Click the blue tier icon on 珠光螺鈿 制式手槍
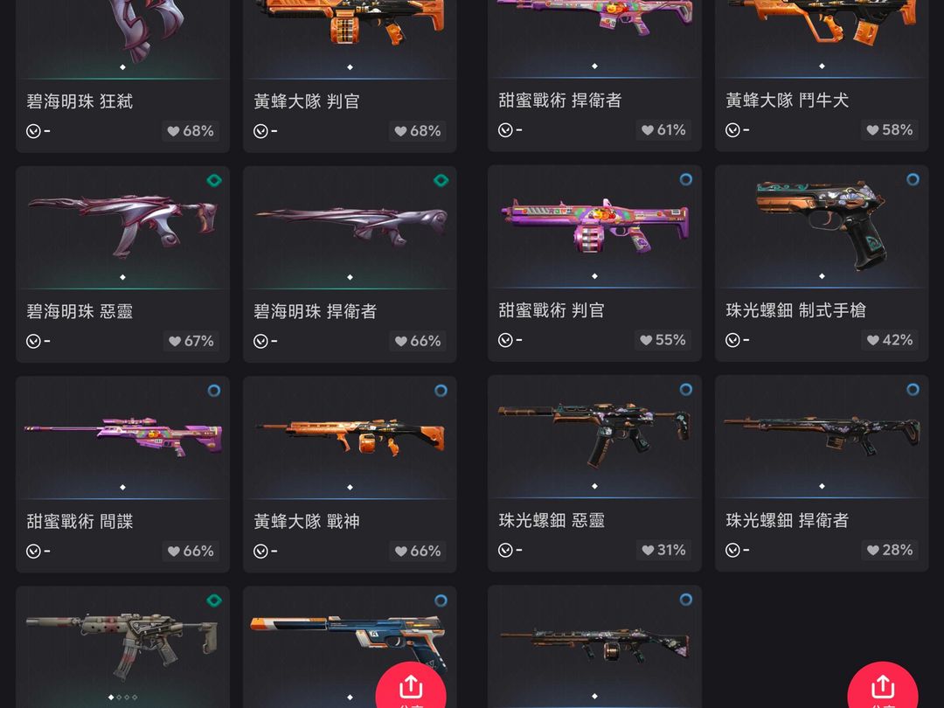944x708 pixels. [x=913, y=179]
